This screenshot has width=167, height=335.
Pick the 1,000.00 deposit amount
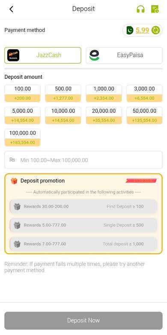(104, 93)
